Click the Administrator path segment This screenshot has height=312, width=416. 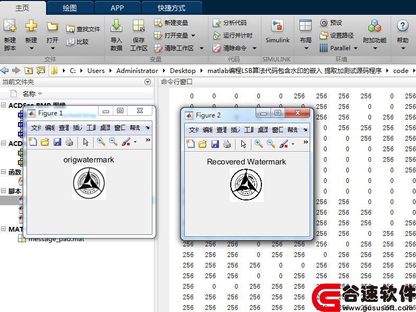pyautogui.click(x=137, y=70)
